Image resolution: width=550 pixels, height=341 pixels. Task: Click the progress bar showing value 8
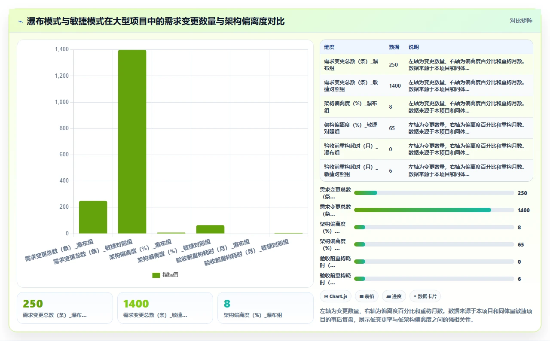click(x=434, y=227)
